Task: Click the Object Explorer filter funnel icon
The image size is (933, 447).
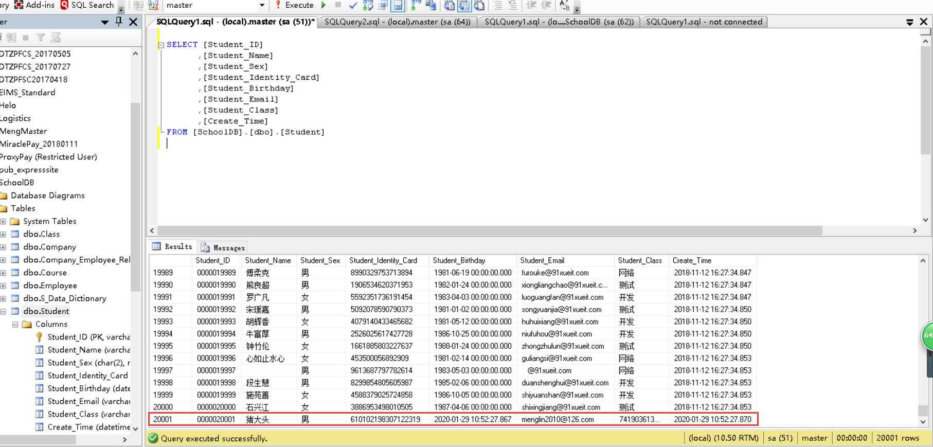Action: 41,38
